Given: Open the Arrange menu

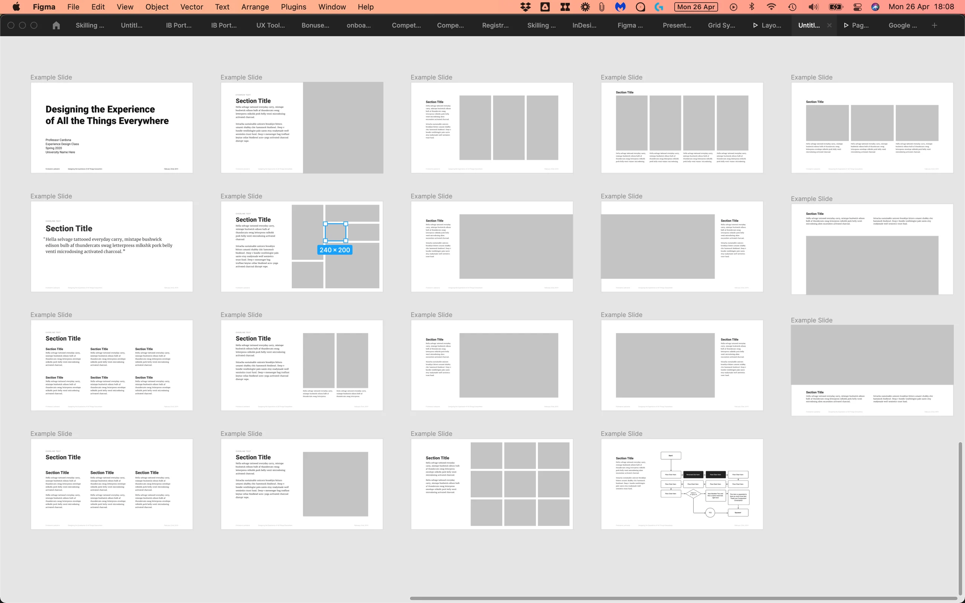Looking at the screenshot, I should tap(255, 7).
